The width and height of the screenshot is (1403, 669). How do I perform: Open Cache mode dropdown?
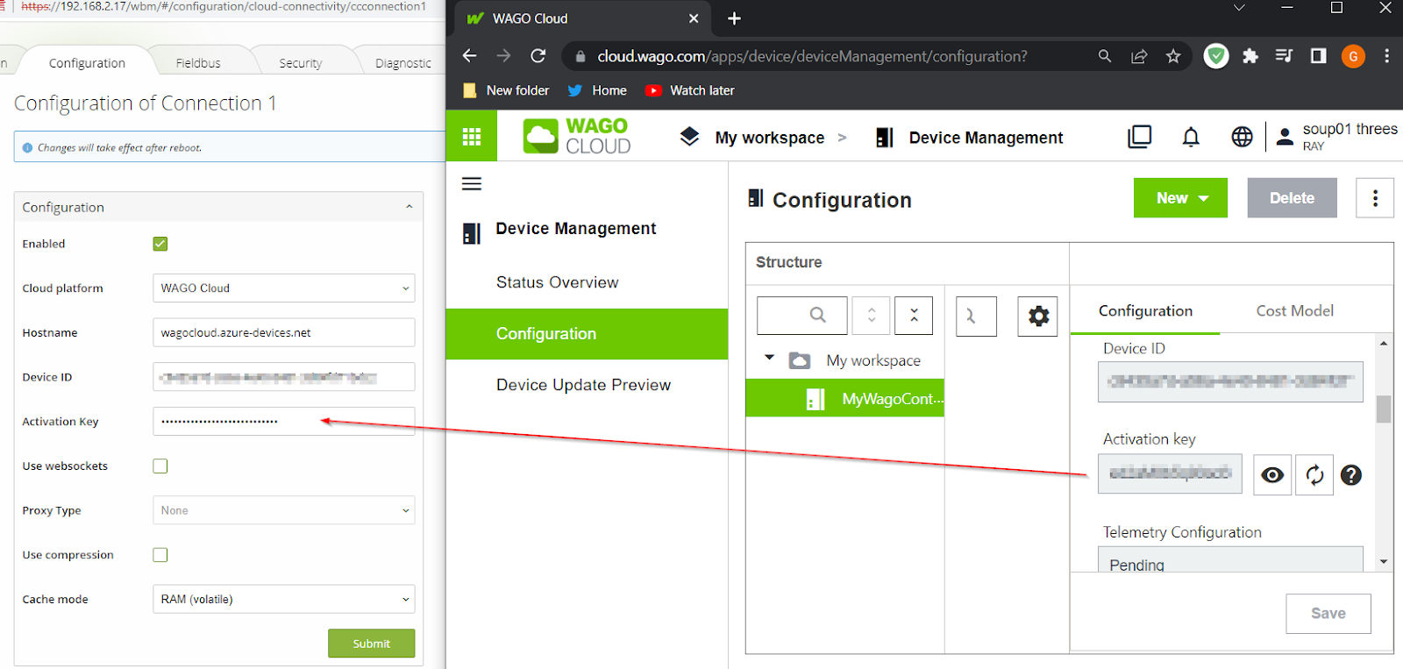pos(283,599)
